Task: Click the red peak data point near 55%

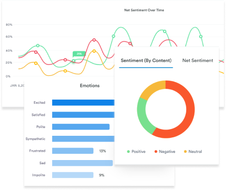Action: pos(94,40)
